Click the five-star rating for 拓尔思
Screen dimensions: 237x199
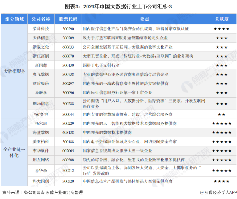222,123
